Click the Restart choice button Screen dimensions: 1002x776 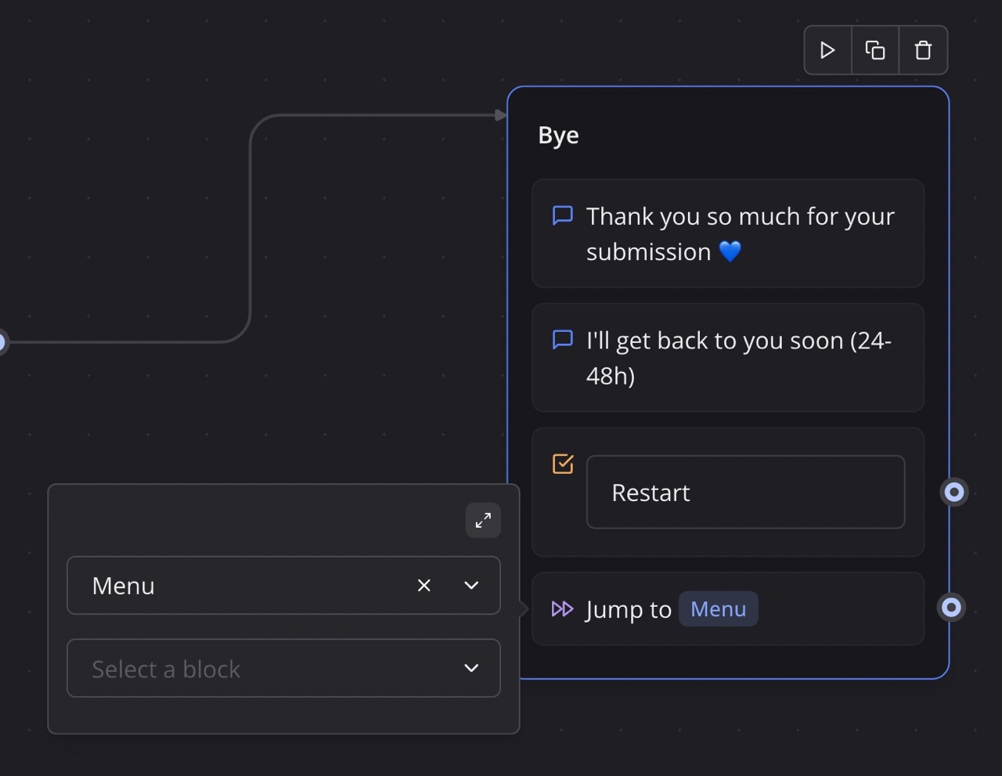(745, 493)
